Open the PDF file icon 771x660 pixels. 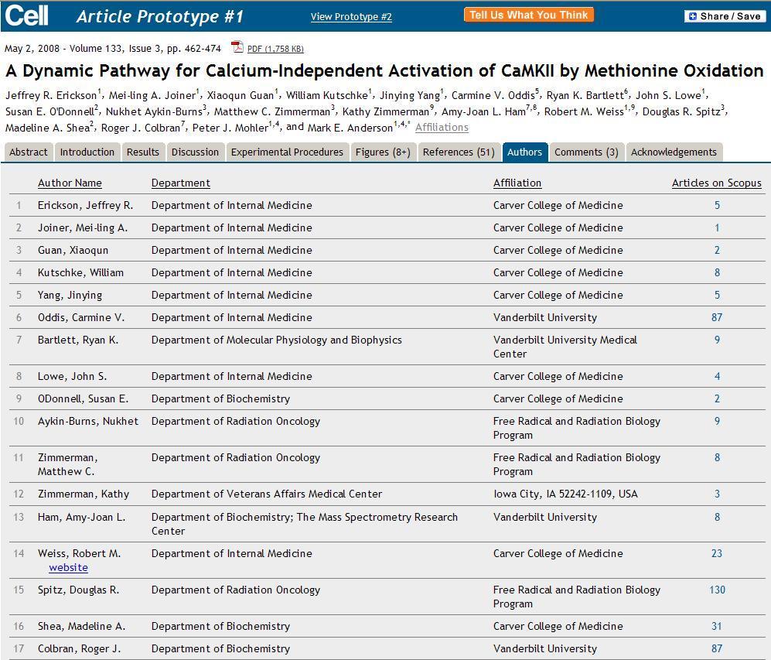coord(237,46)
